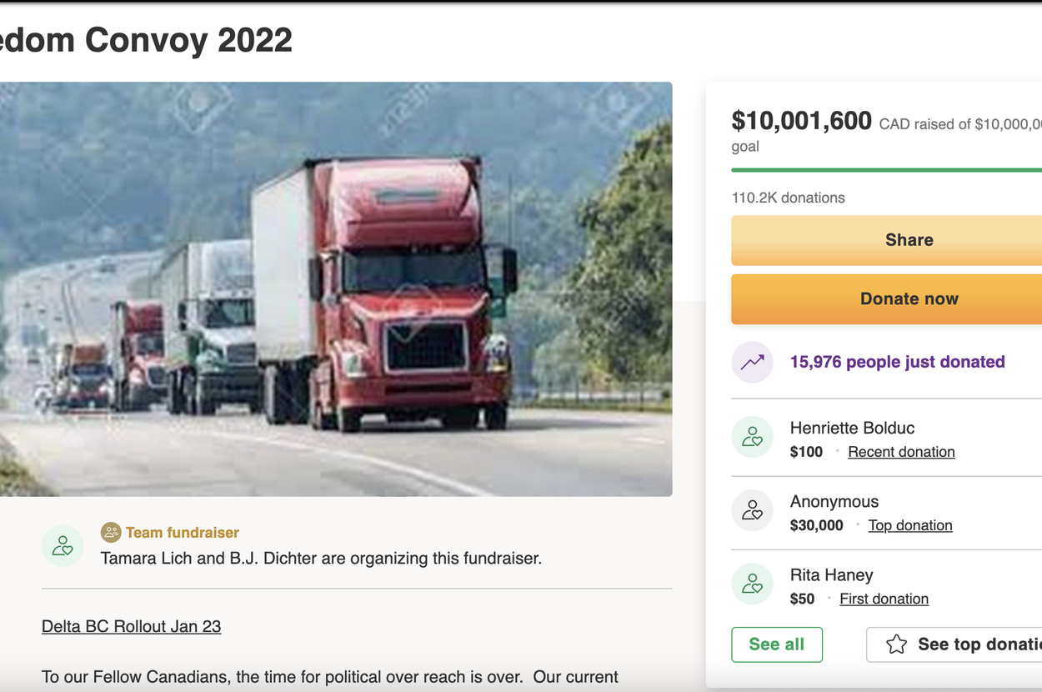The width and height of the screenshot is (1042, 692).
Task: Click the star icon in See top donations
Action: coord(896,644)
